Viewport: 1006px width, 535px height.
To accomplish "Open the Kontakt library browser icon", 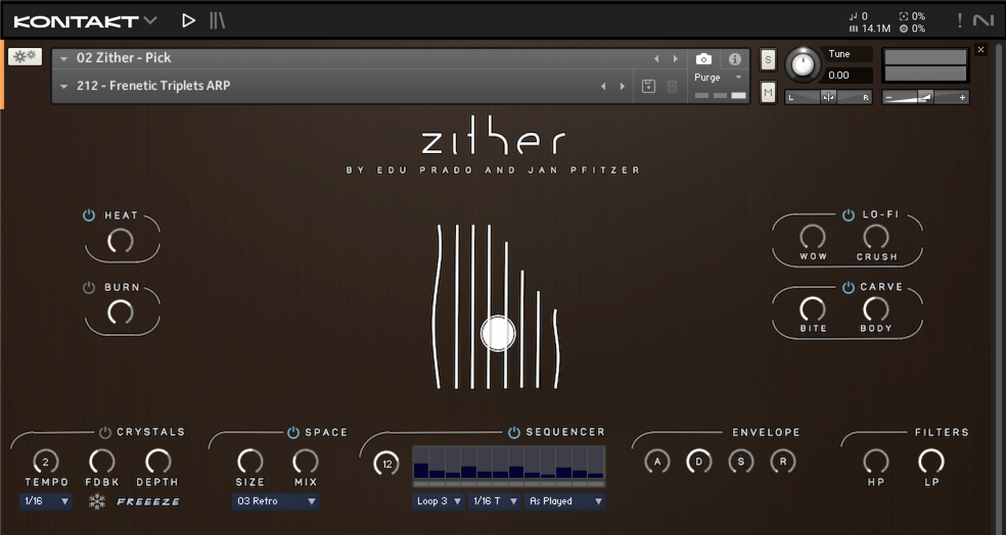I will [x=217, y=20].
